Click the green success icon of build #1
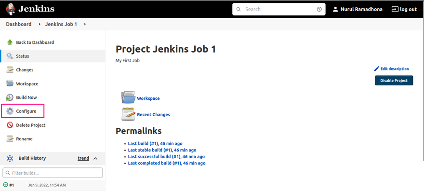 (x=5, y=185)
